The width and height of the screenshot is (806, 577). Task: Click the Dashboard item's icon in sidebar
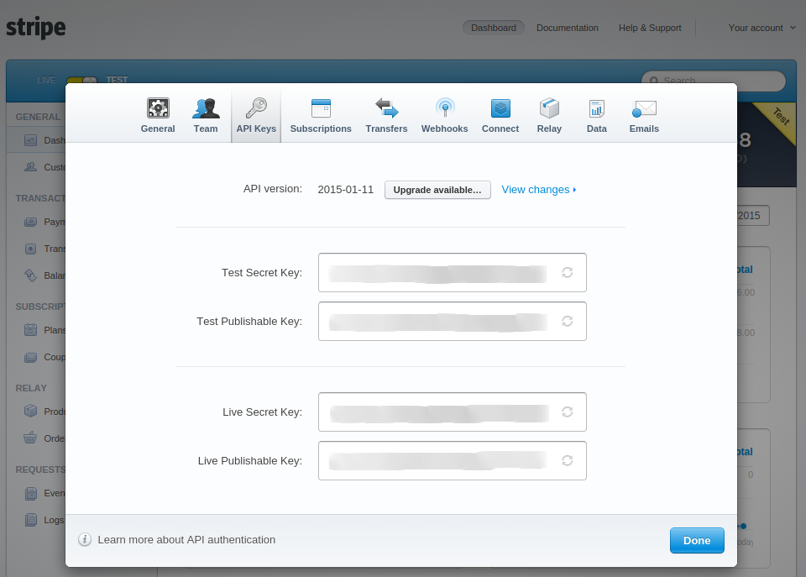coord(31,140)
